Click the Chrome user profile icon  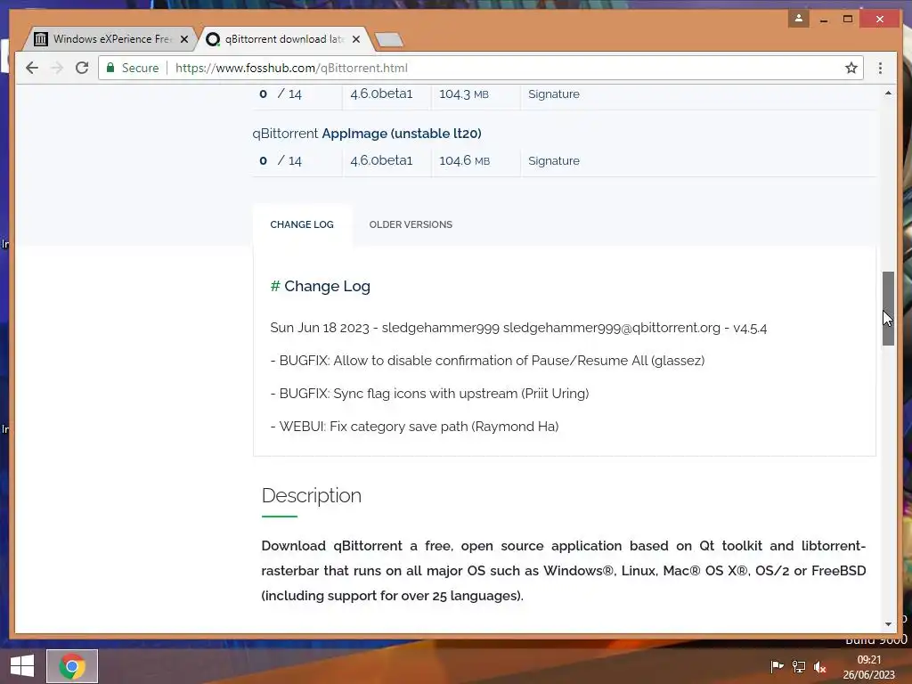tap(799, 19)
